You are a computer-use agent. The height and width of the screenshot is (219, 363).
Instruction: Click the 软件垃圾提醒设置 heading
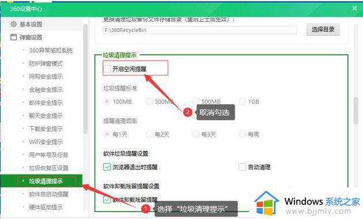[x=126, y=153]
